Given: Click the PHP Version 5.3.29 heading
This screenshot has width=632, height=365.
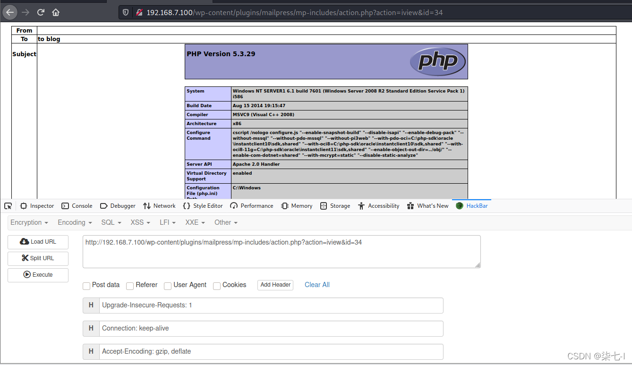Looking at the screenshot, I should 221,54.
